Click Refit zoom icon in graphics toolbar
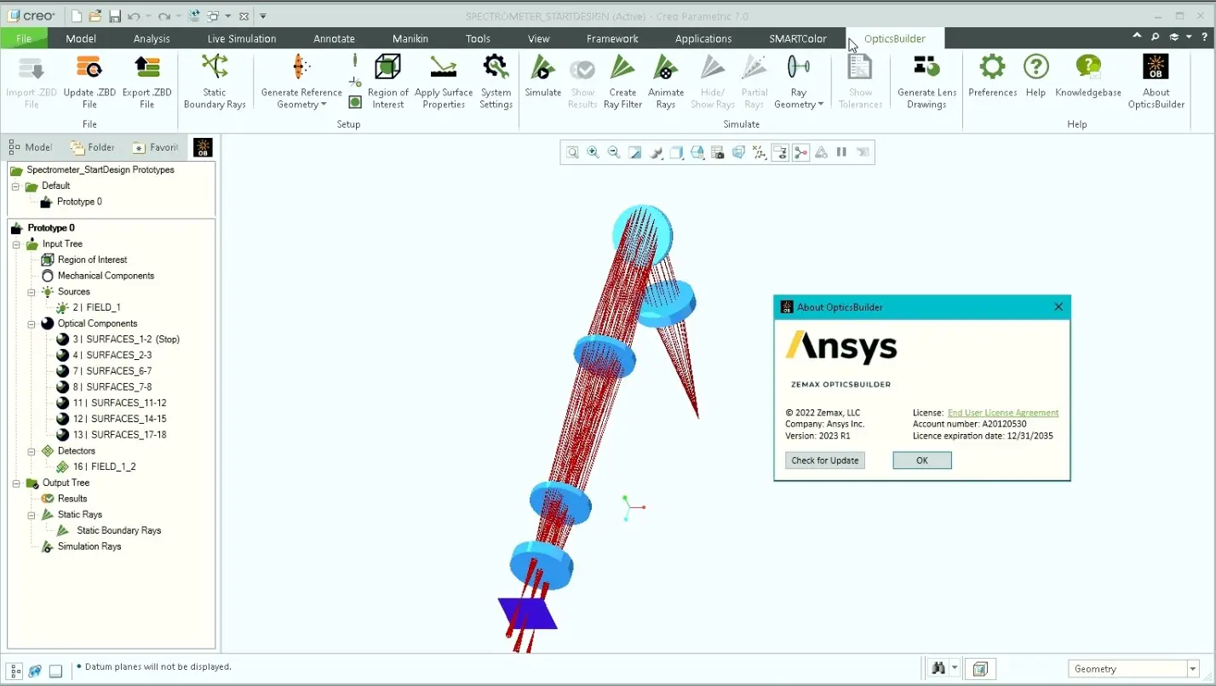Image resolution: width=1216 pixels, height=686 pixels. tap(573, 152)
